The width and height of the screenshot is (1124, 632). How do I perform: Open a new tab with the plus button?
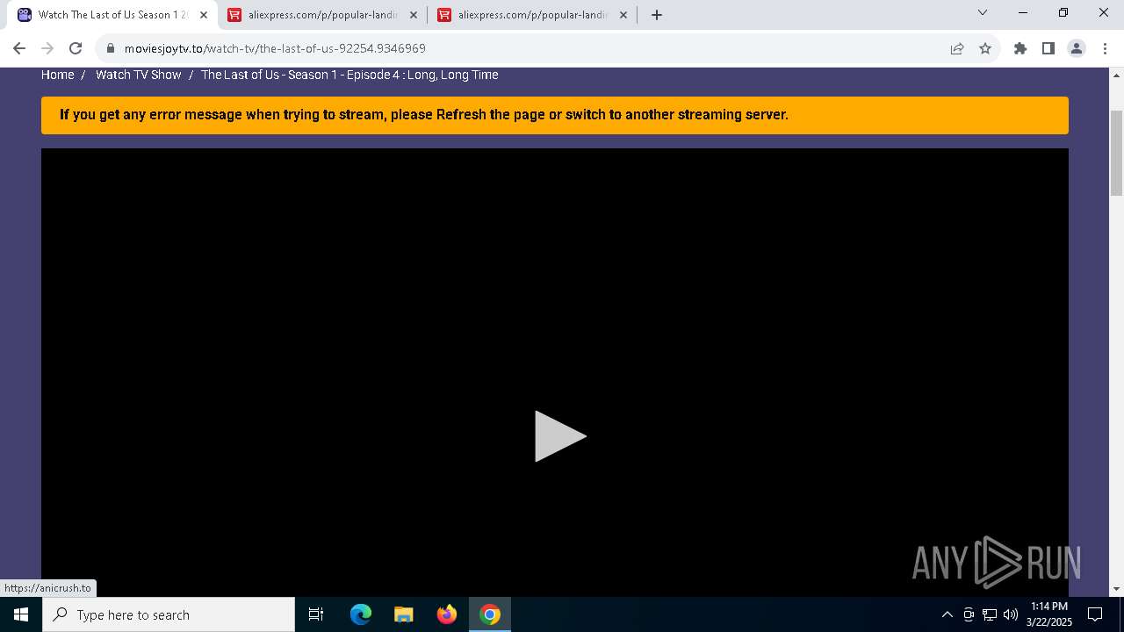[657, 15]
